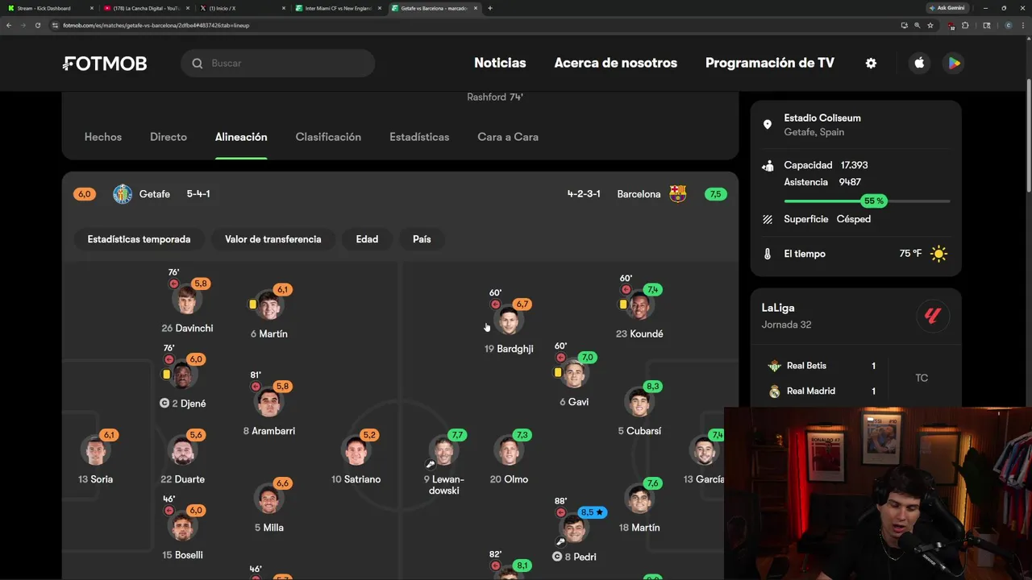Open player Satriano's photo
The width and height of the screenshot is (1032, 580).
[356, 451]
